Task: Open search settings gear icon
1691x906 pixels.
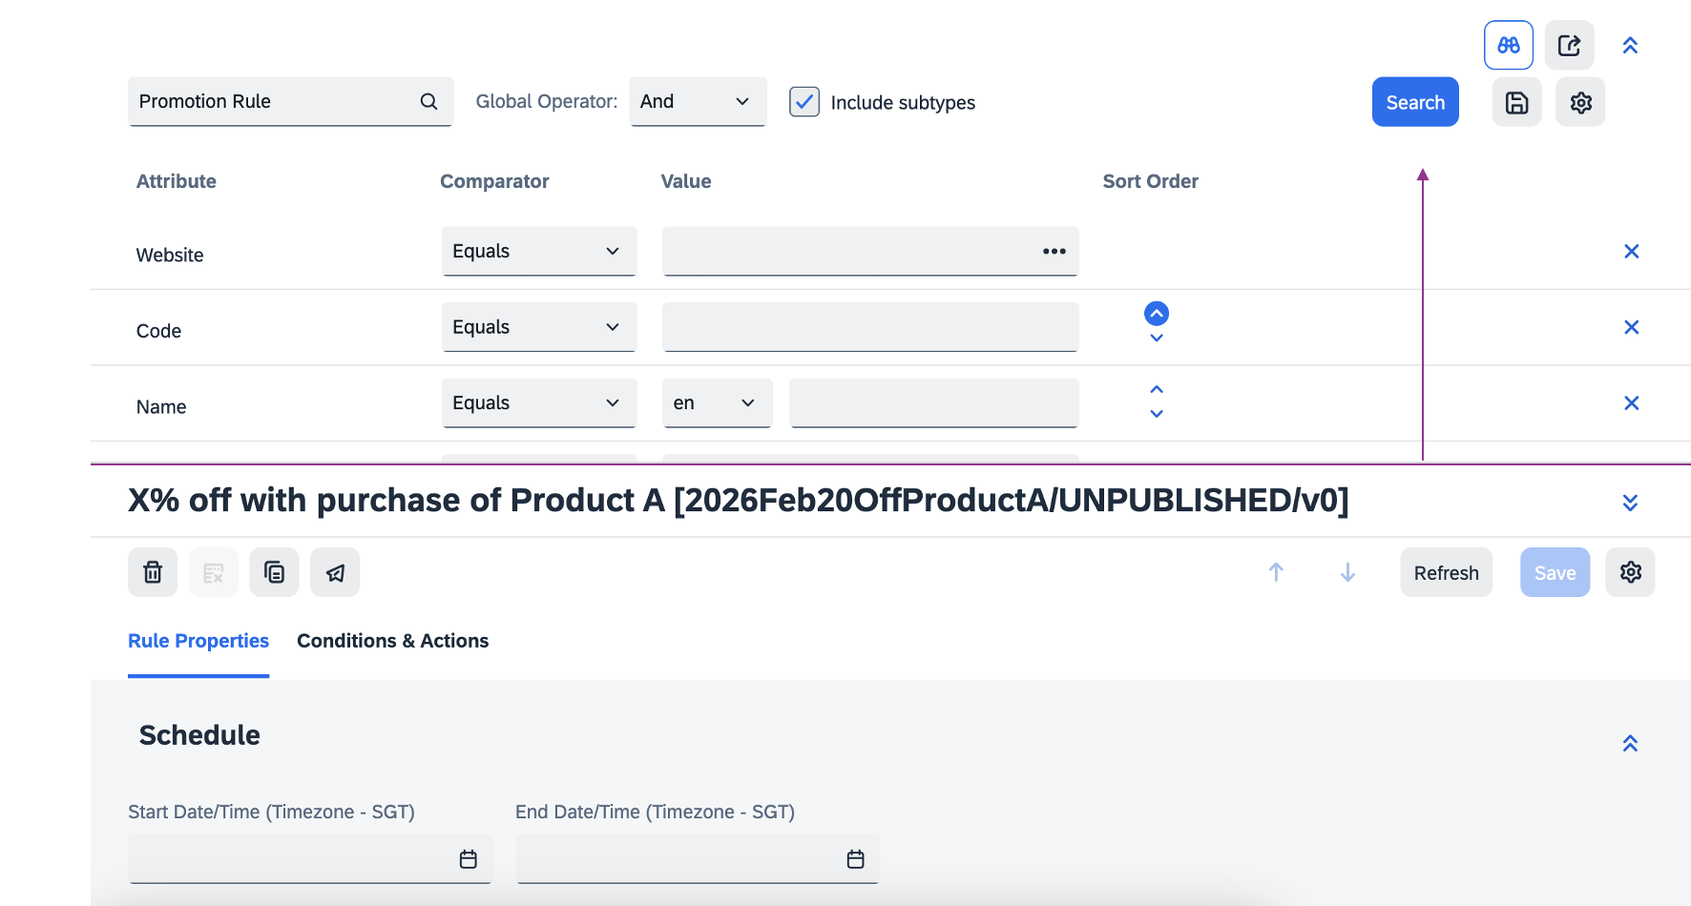Action: tap(1580, 102)
